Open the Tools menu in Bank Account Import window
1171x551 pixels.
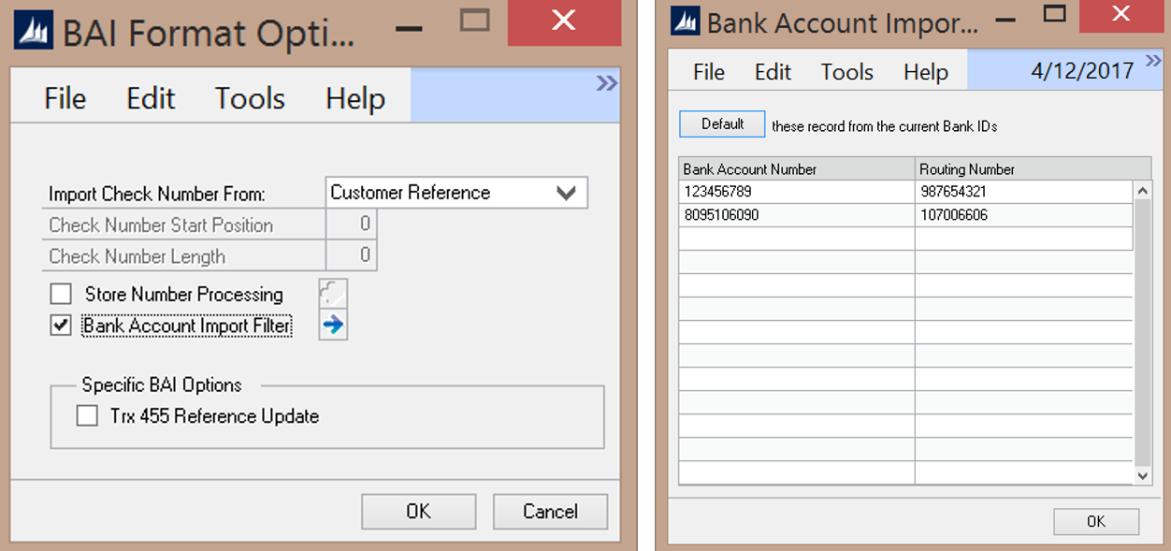coord(846,72)
